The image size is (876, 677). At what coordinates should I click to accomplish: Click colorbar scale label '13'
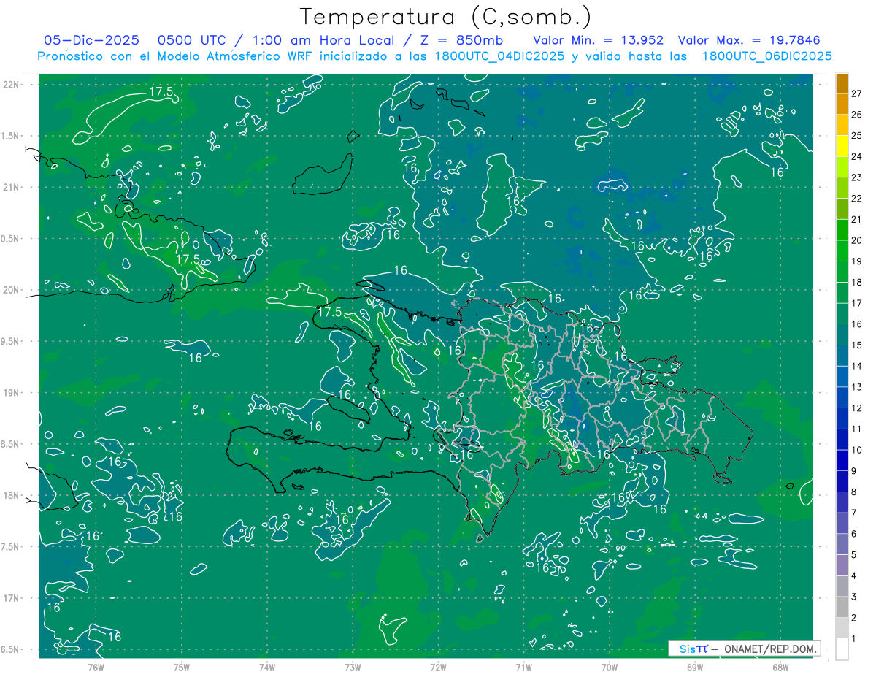857,387
